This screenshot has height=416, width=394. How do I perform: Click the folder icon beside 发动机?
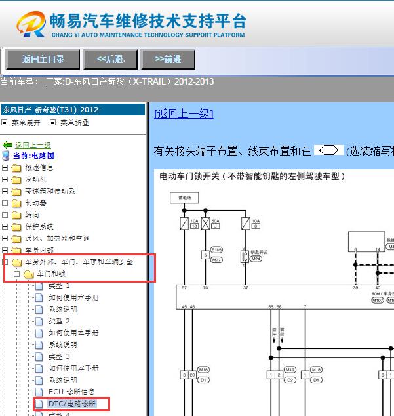16,180
